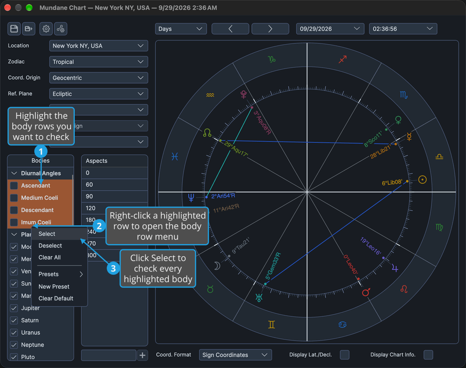
Task: Click the Moon crescent glyph on the chart
Action: 217,266
